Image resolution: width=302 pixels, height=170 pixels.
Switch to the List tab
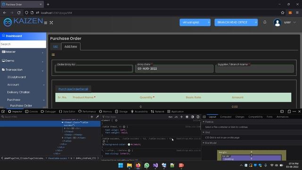click(56, 46)
